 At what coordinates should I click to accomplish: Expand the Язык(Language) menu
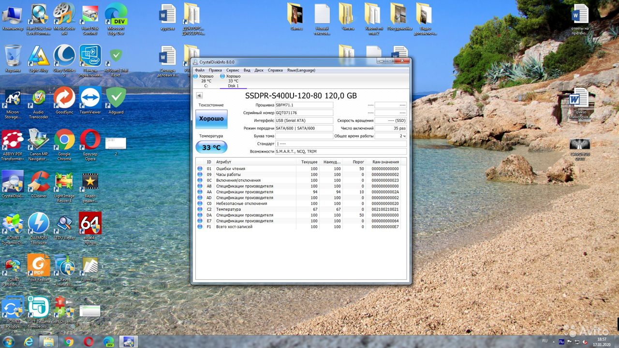tap(301, 70)
